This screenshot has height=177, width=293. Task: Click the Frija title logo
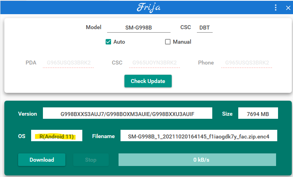click(148, 7)
